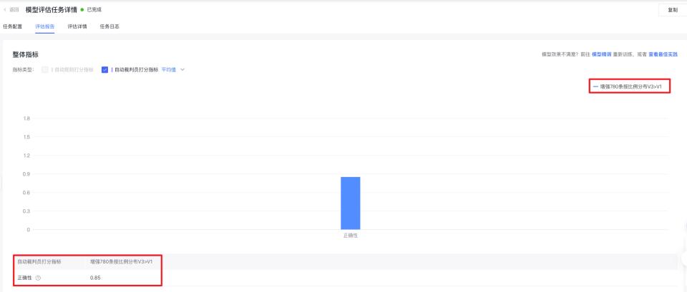Toggle the 自动规则打分指标 checkbox
The height and width of the screenshot is (292, 687).
pos(46,69)
